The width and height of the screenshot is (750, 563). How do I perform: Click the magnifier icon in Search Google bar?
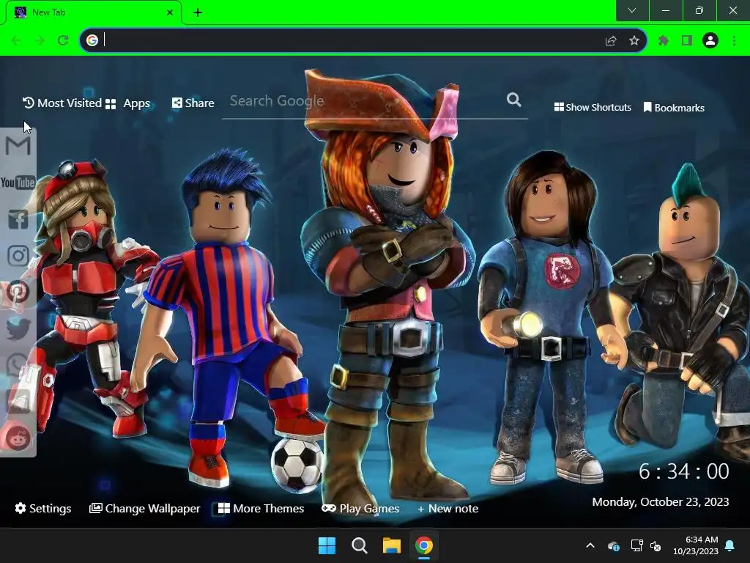coord(513,100)
